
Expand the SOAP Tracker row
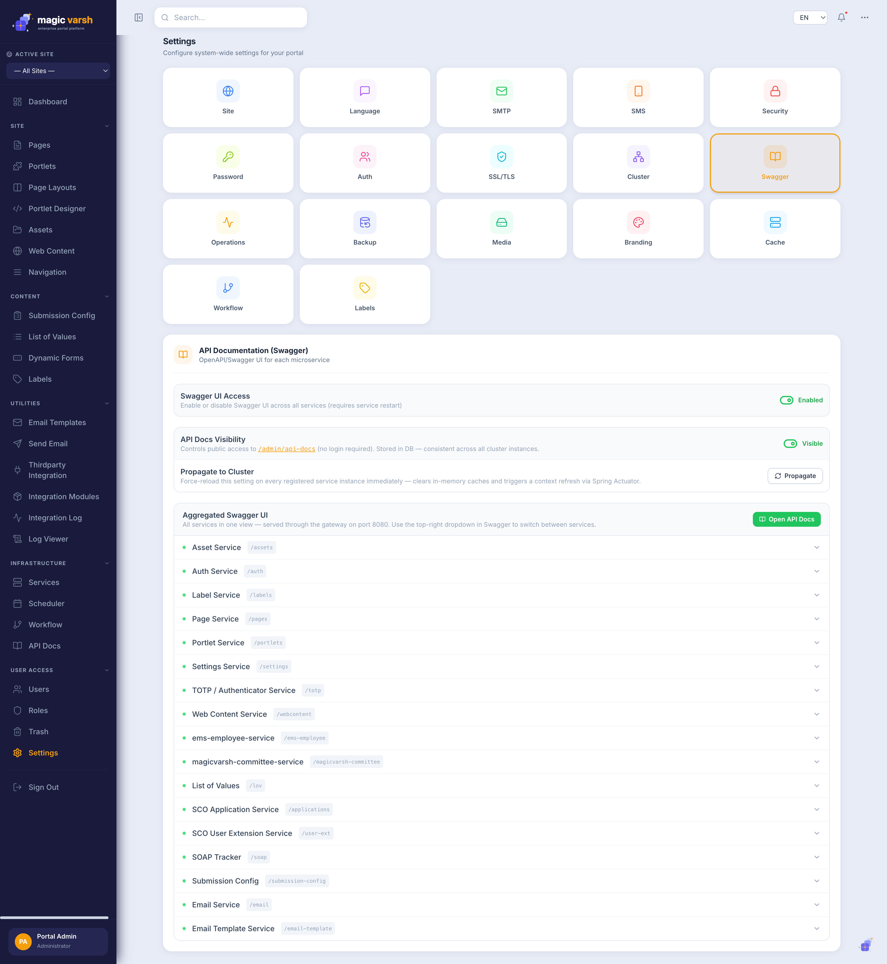coord(501,857)
